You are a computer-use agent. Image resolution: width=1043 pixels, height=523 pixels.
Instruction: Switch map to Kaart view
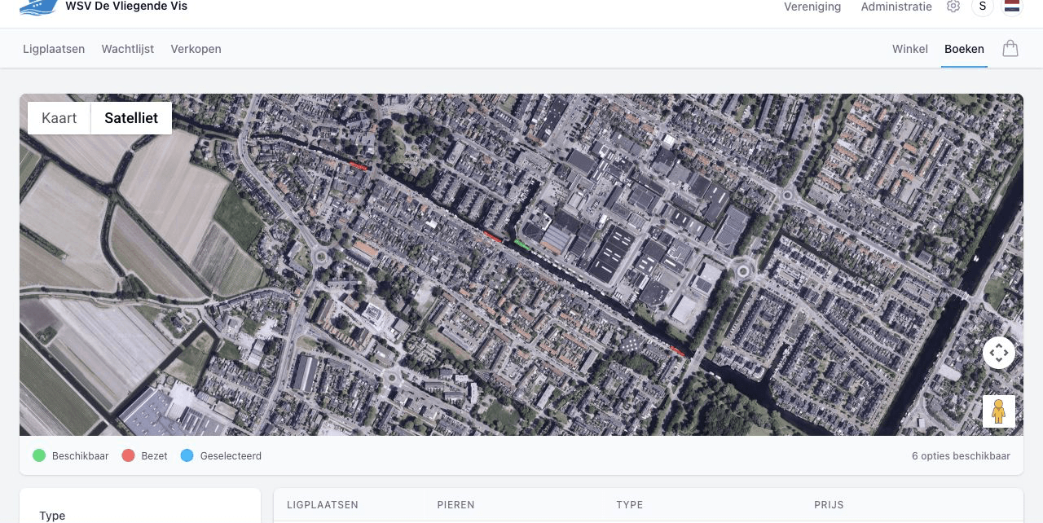point(59,118)
